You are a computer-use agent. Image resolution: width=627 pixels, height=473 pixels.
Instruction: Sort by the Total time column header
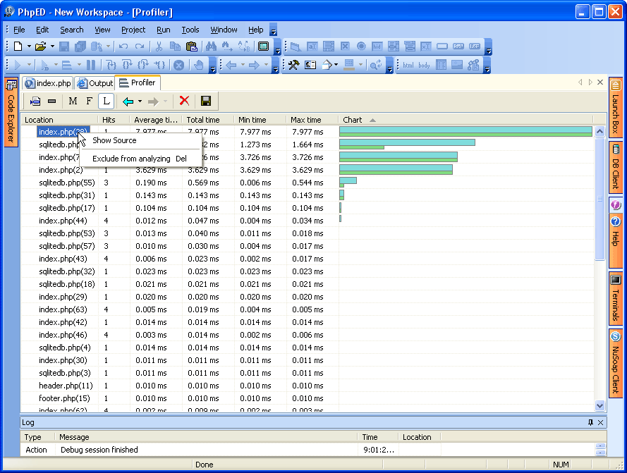click(203, 120)
